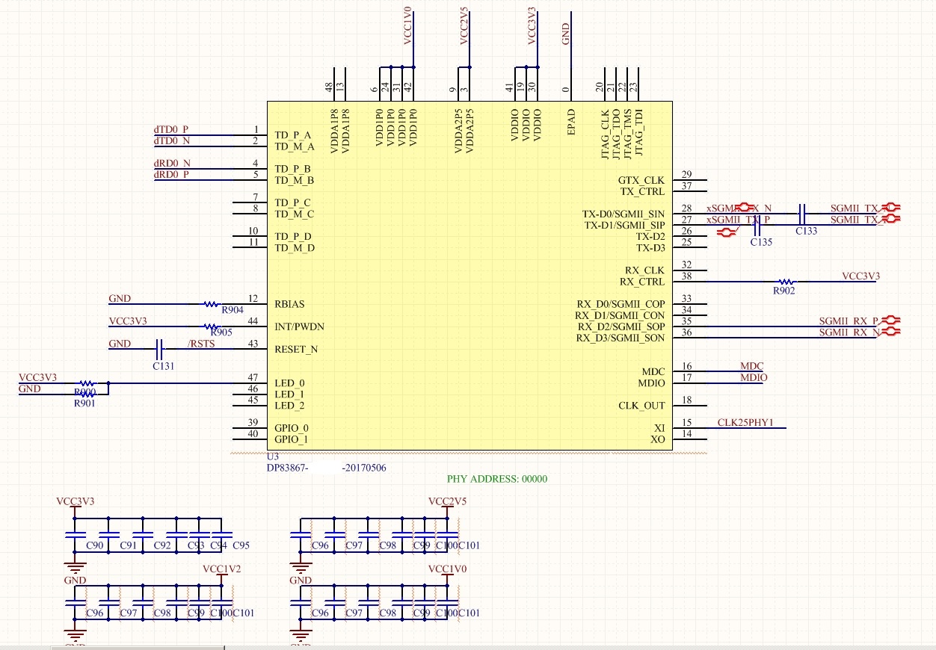Click the dTD0_N net label

coord(171,140)
